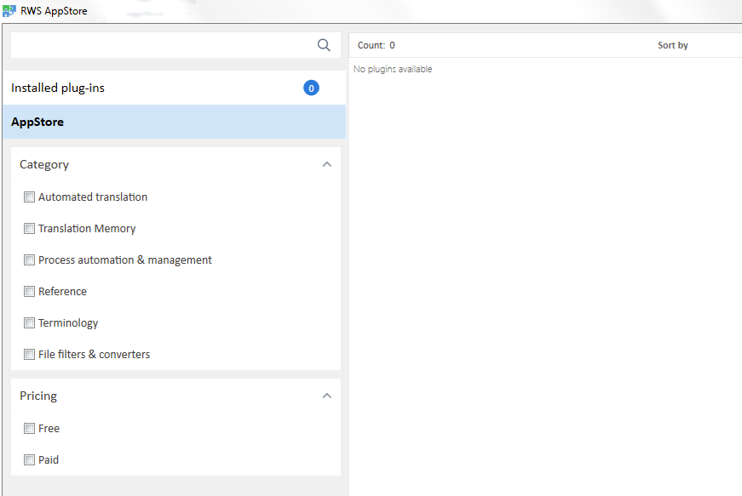This screenshot has height=496, width=742.
Task: Check the Paid pricing checkbox
Action: (29, 459)
